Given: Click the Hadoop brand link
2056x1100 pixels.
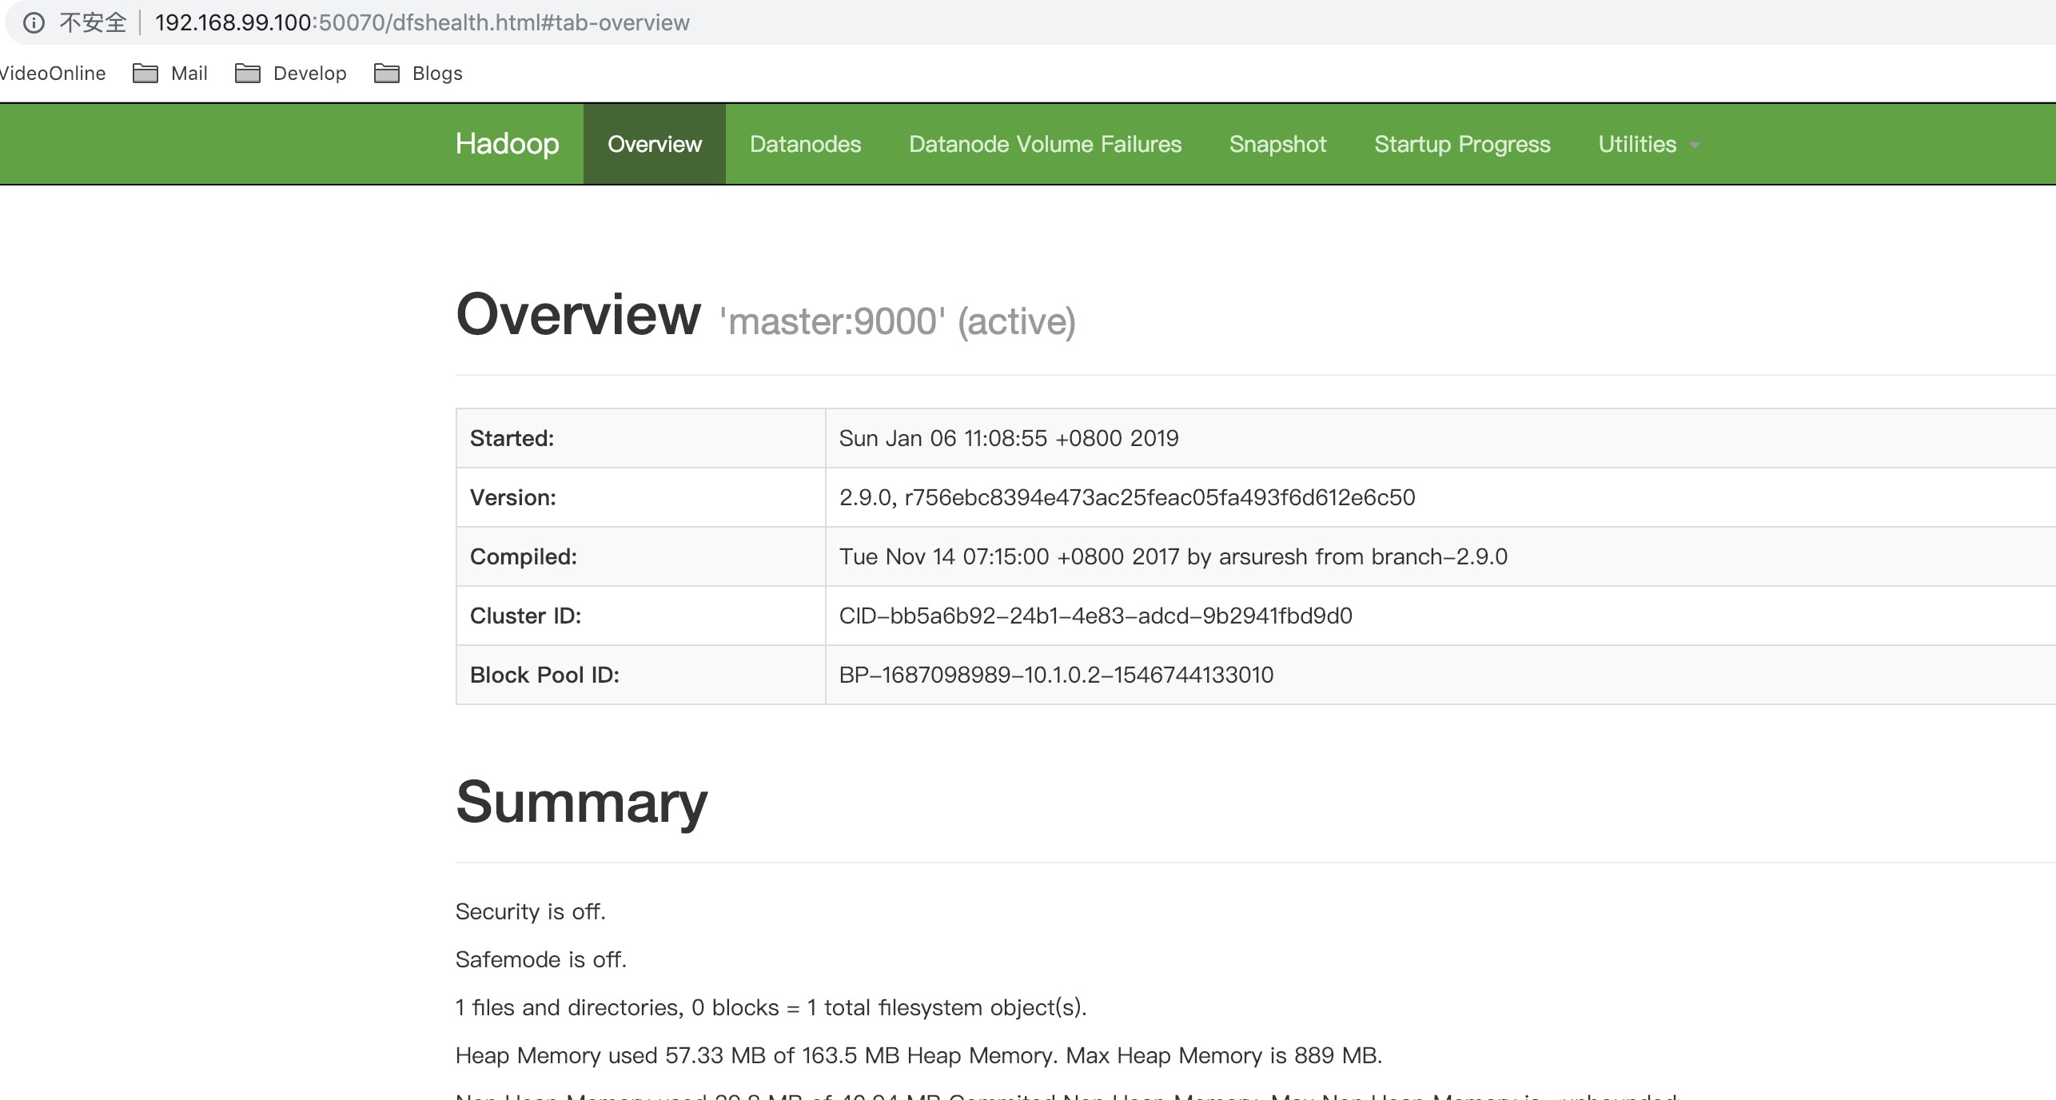Looking at the screenshot, I should 507,144.
